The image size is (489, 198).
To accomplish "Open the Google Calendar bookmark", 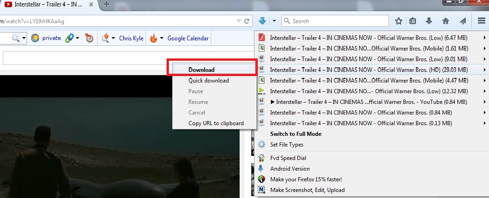I will [x=188, y=38].
